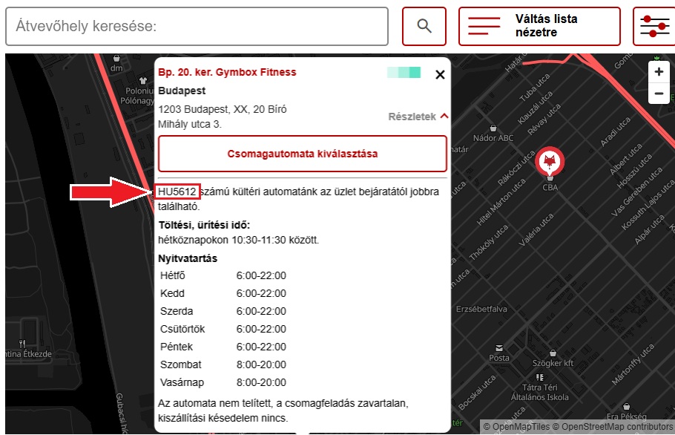This screenshot has width=675, height=435.
Task: Click the CBA shop icon on map
Action: [550, 178]
